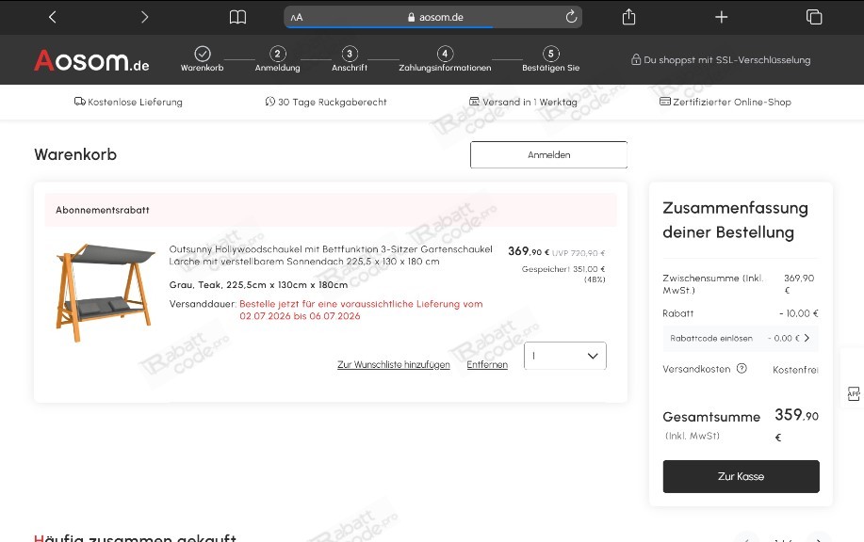Click the Anmelden button
This screenshot has height=542, width=864.
pyautogui.click(x=548, y=154)
